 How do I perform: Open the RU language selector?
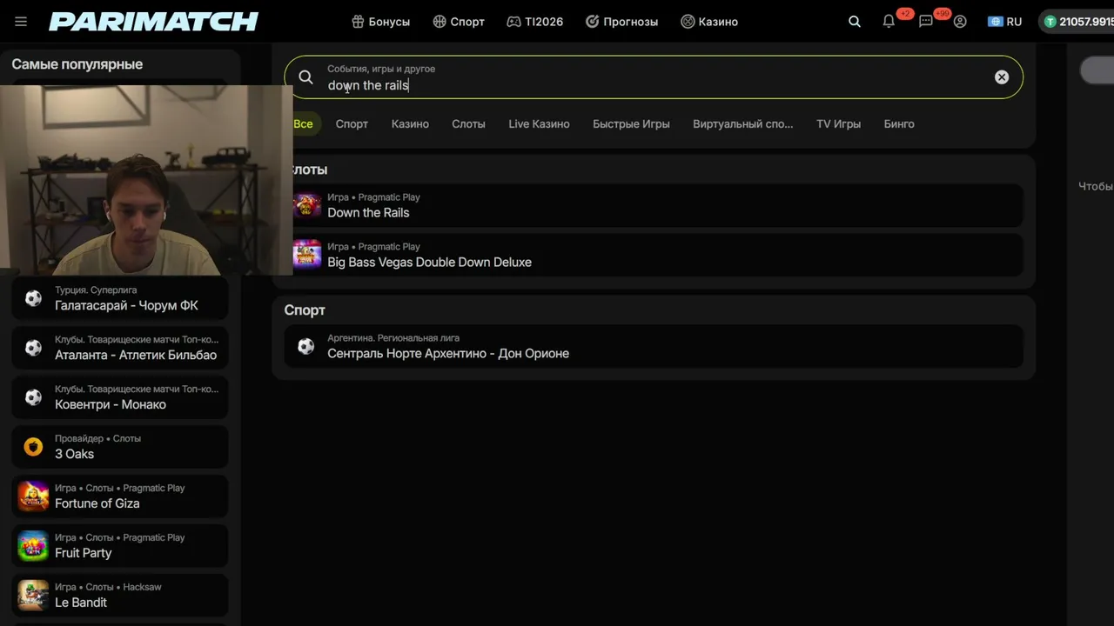tap(1005, 22)
